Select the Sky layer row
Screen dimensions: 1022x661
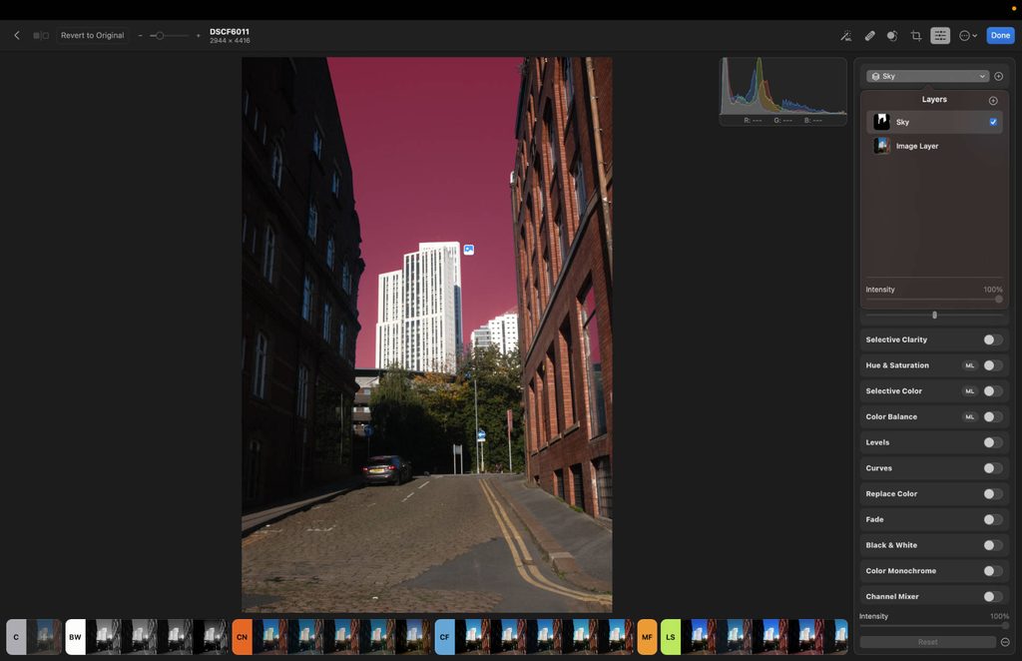pyautogui.click(x=934, y=122)
